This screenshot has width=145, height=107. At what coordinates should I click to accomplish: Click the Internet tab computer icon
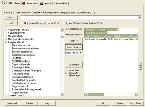(42, 3)
